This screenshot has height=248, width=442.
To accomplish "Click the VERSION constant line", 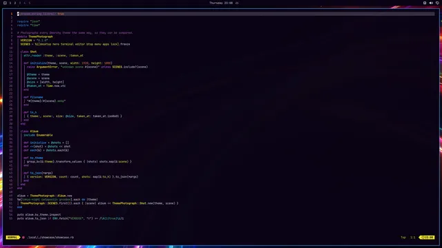I will 34,40.
